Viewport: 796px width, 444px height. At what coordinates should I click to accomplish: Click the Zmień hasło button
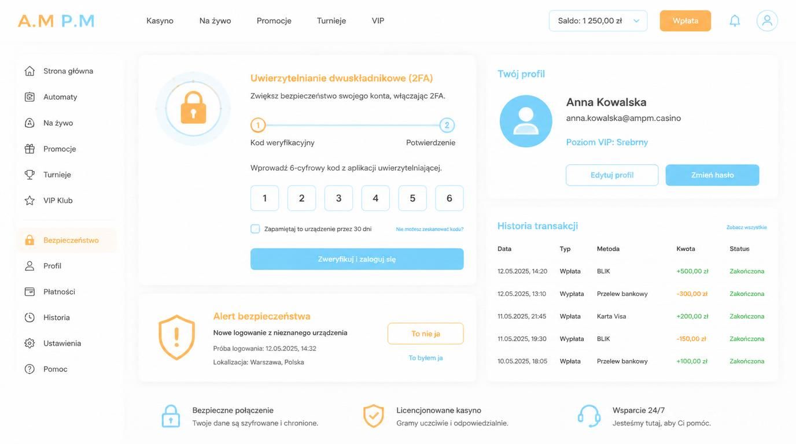point(713,175)
